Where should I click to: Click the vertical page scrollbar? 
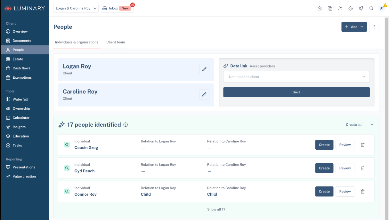tap(386, 118)
